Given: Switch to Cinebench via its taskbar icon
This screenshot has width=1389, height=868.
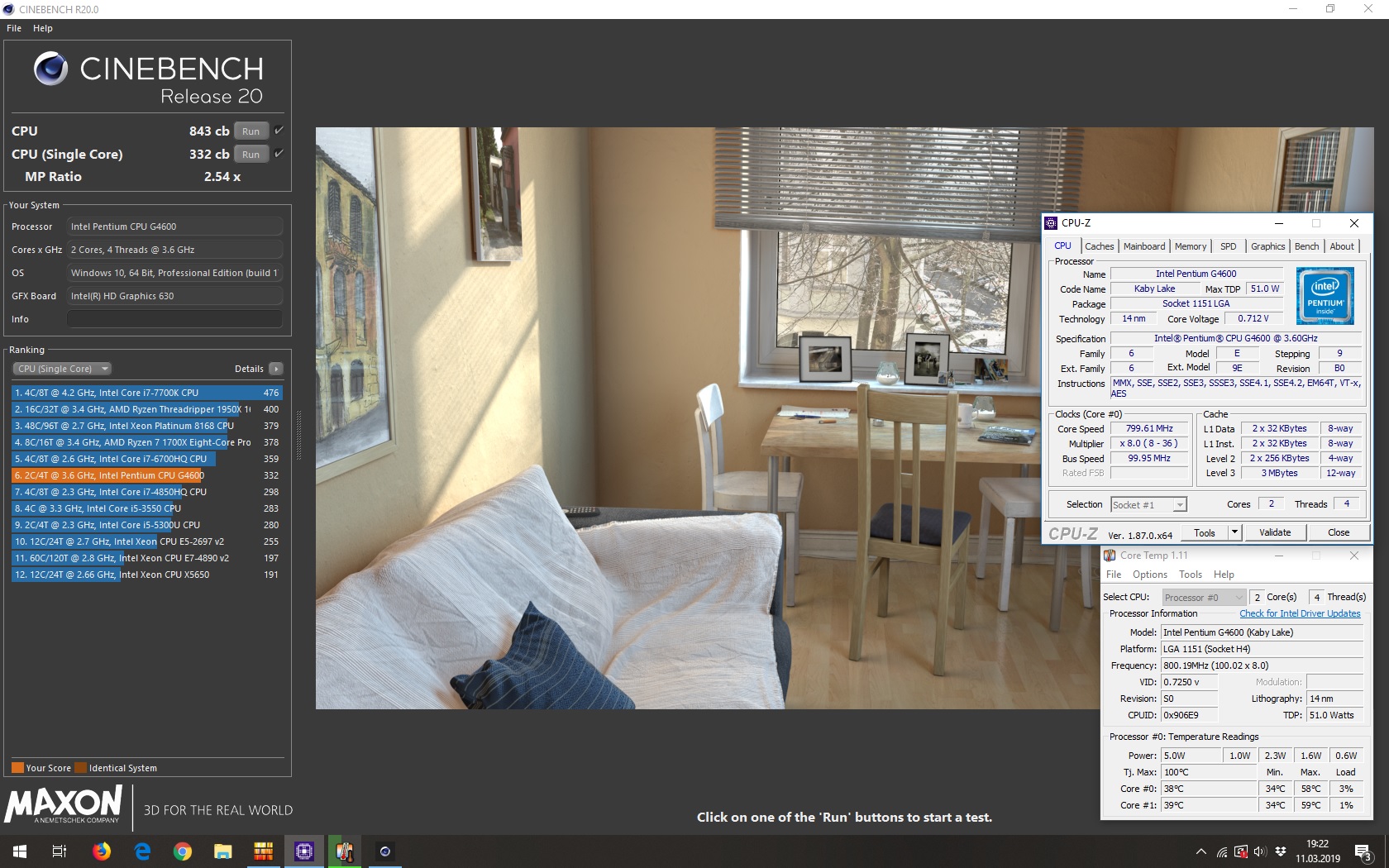Looking at the screenshot, I should point(385,851).
